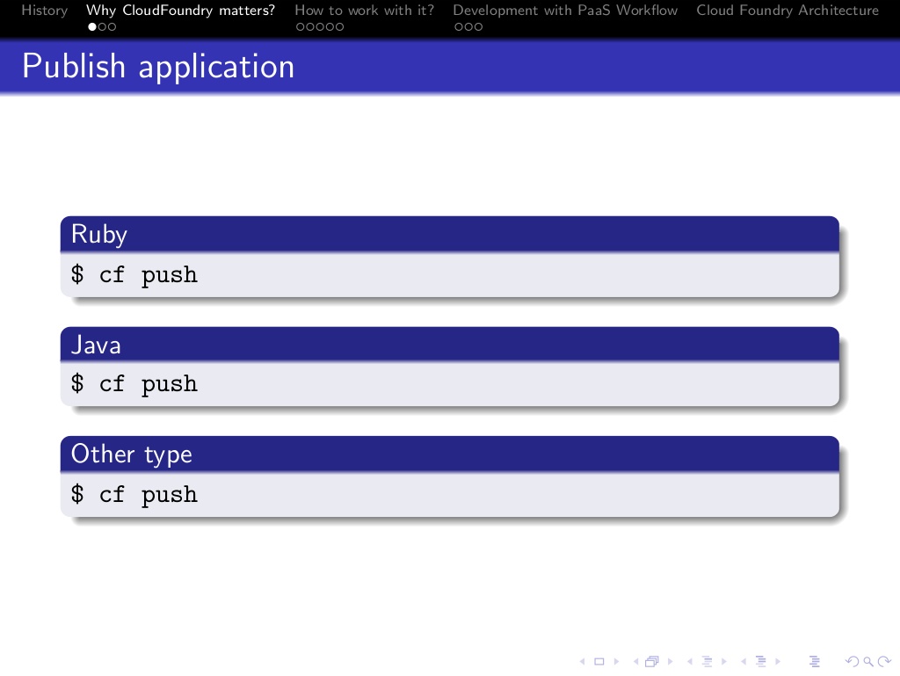Click next subsection arrow in navigation bar
Screen dimensions: 900x676
[724, 662]
